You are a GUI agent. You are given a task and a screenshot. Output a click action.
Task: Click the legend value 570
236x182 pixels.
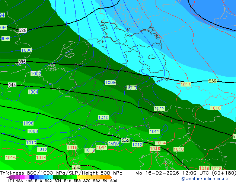pos(87,181)
